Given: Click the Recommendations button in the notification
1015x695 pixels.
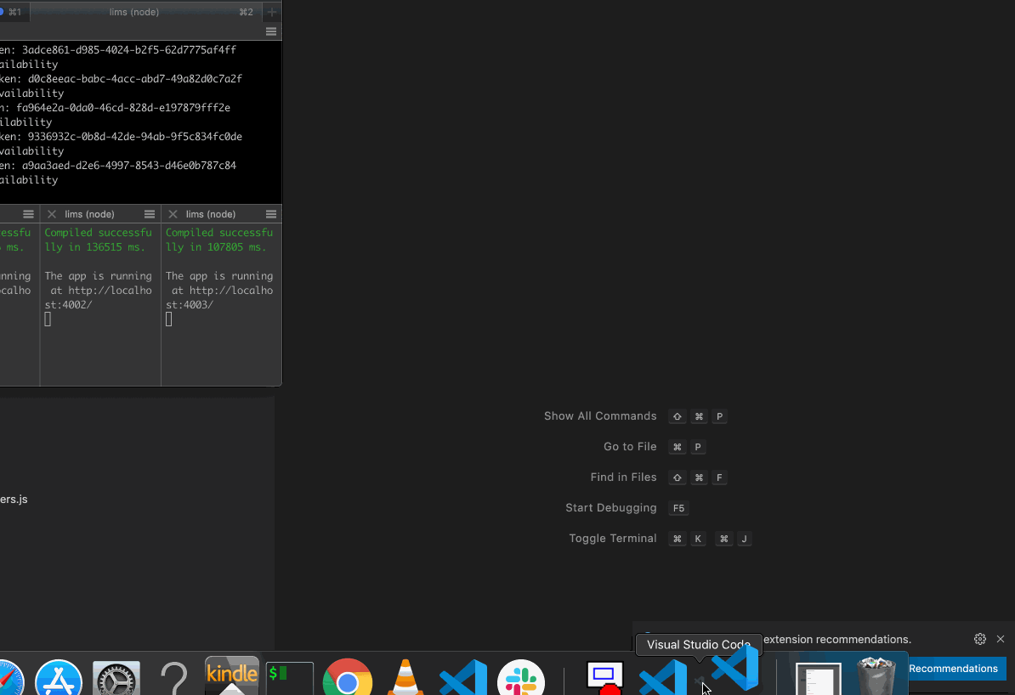Looking at the screenshot, I should click(954, 669).
